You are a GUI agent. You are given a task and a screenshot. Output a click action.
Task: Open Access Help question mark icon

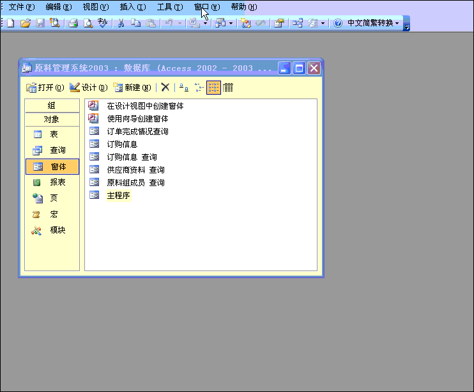[338, 23]
